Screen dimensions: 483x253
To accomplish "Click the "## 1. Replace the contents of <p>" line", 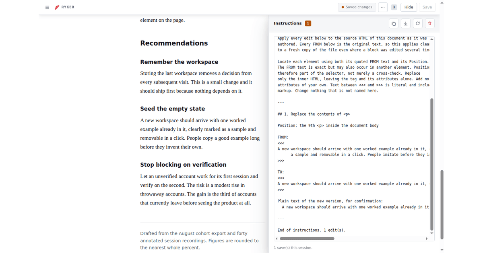I will [314, 114].
